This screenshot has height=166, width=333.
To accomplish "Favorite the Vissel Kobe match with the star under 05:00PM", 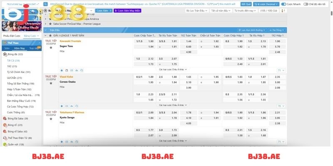I will [x=51, y=83].
